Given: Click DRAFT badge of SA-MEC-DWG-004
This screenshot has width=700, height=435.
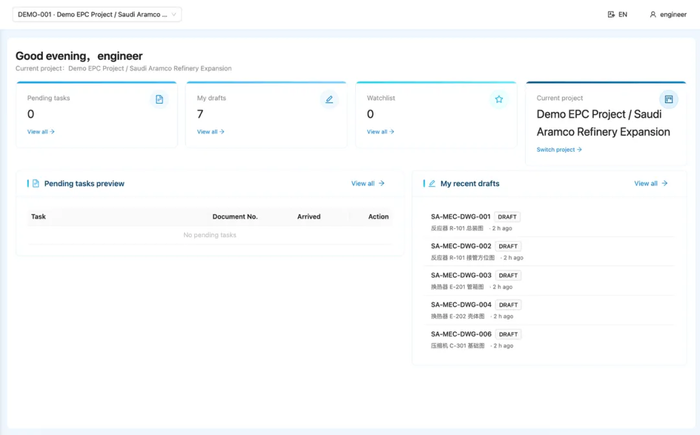Looking at the screenshot, I should pyautogui.click(x=508, y=305).
